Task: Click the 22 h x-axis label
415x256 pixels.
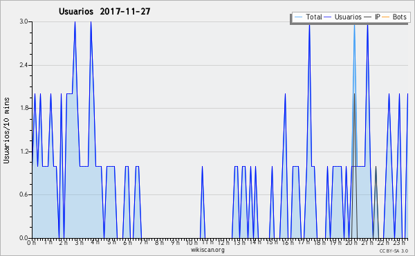Action: (x=383, y=242)
